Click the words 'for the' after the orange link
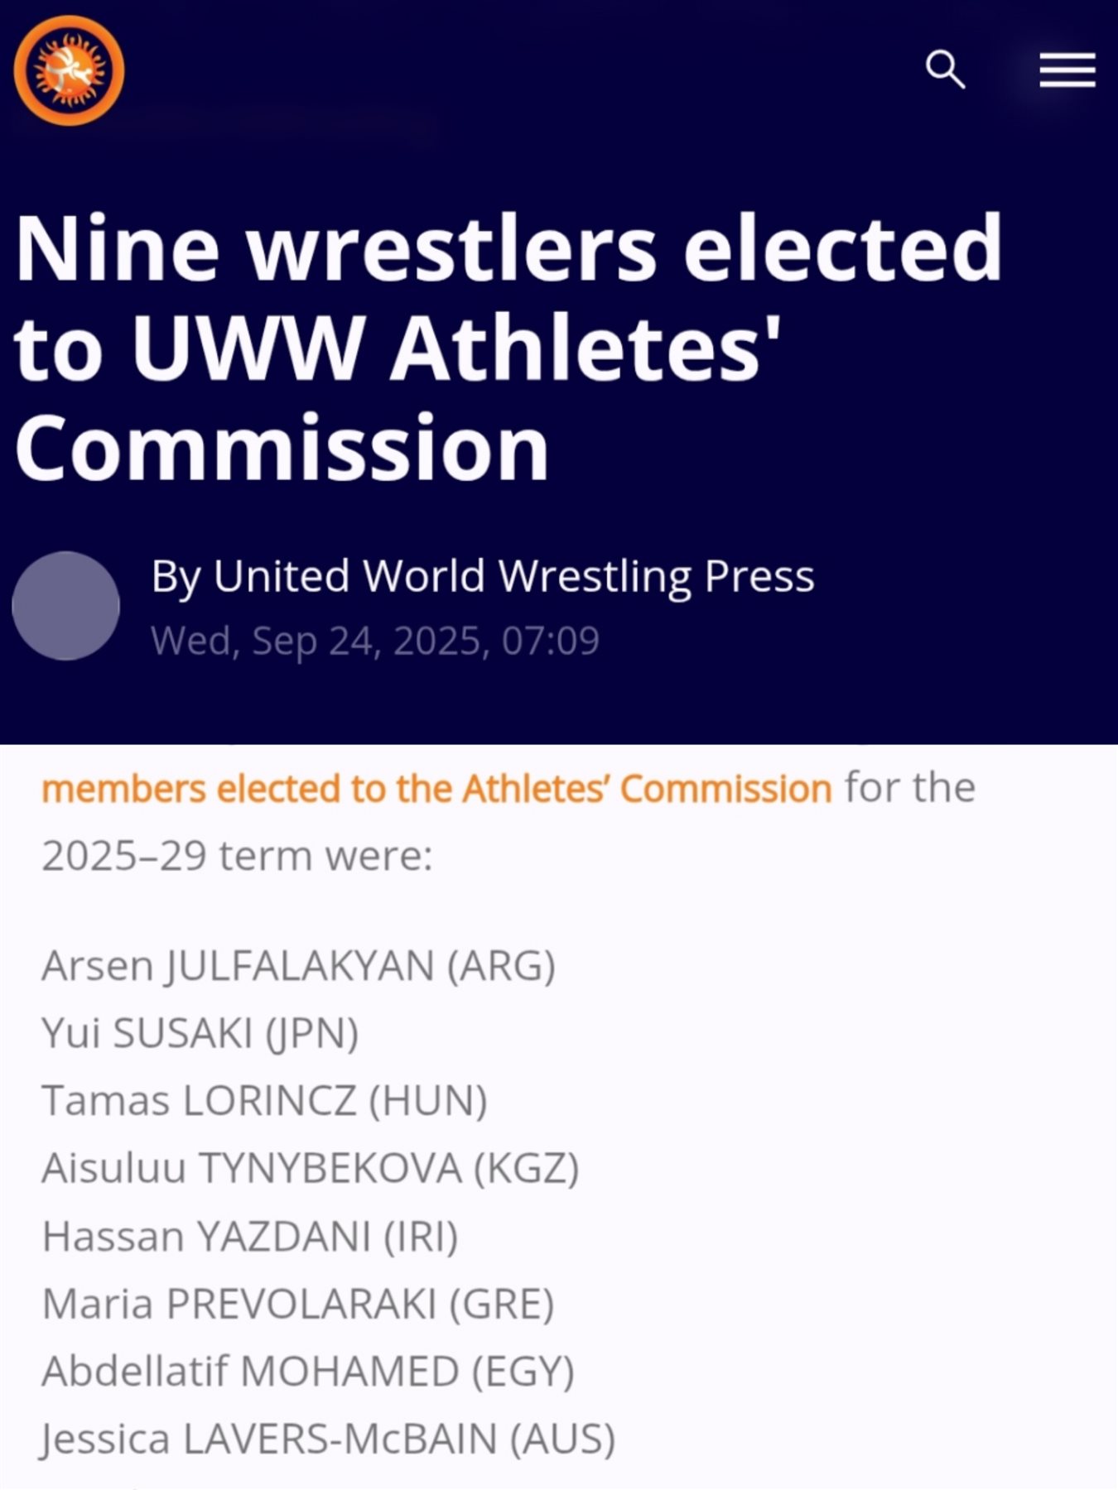The image size is (1118, 1490). click(x=909, y=787)
